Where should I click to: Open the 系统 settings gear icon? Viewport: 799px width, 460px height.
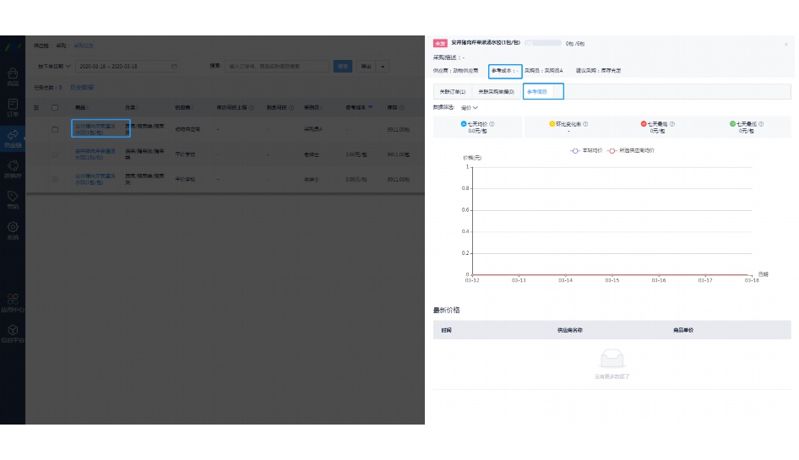(13, 230)
